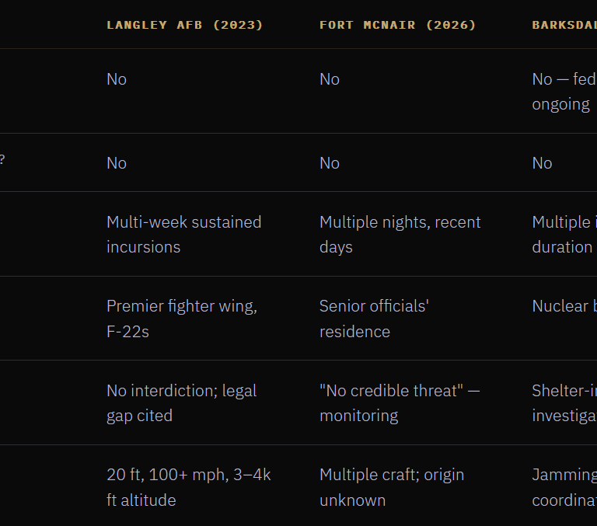Select 'Premier fighter wing, F-22s' cell

[182, 319]
